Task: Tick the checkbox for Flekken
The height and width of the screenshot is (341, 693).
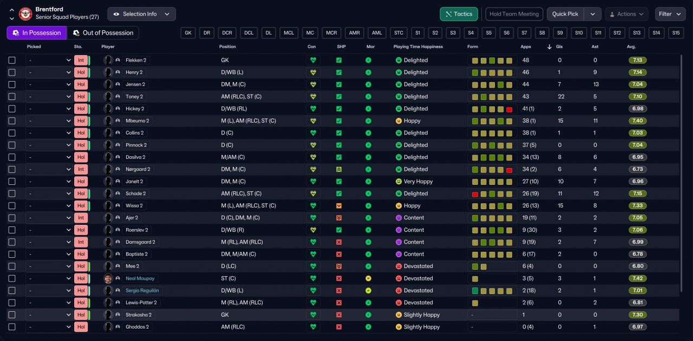Action: (x=12, y=61)
